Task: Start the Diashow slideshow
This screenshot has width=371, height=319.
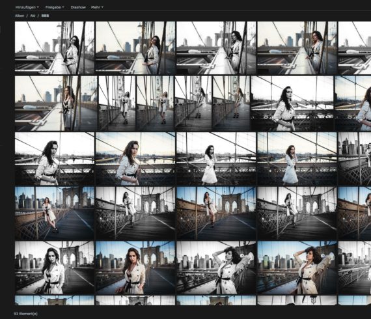Action: click(78, 7)
